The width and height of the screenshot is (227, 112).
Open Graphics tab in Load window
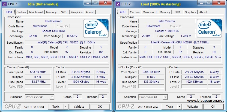(x=190, y=12)
